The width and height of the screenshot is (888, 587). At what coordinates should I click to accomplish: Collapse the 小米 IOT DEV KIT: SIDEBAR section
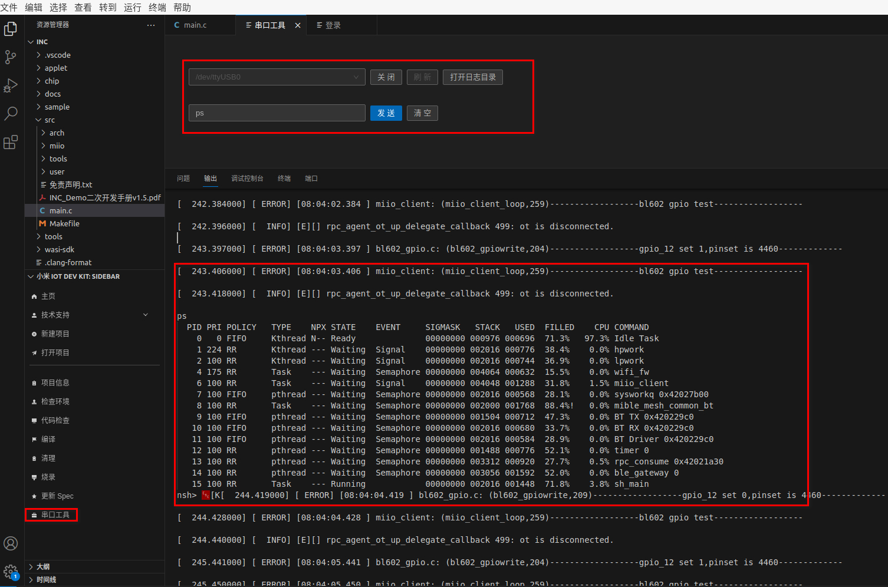(31, 276)
